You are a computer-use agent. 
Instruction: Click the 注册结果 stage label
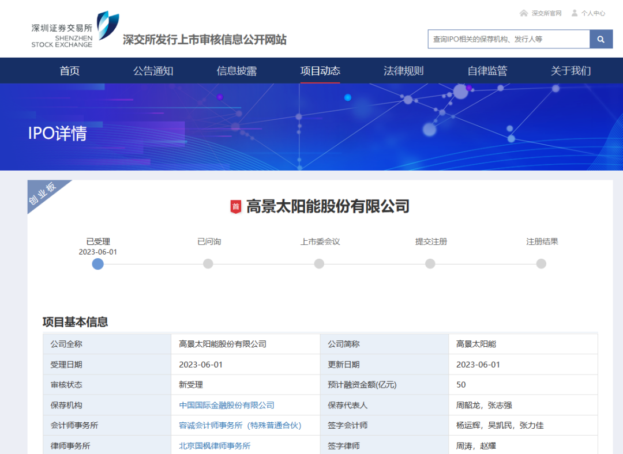point(542,241)
